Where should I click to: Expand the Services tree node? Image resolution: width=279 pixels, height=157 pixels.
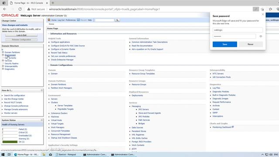pyautogui.click(x=3, y=61)
